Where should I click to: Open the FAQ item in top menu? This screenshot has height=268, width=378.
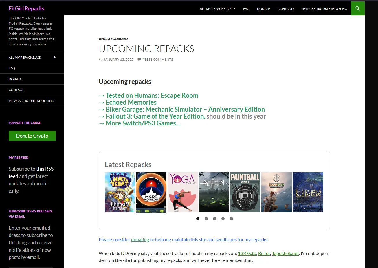pyautogui.click(x=246, y=9)
